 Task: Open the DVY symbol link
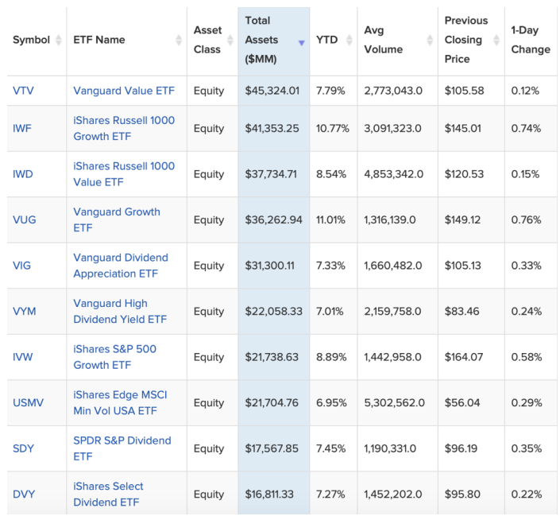click(24, 495)
